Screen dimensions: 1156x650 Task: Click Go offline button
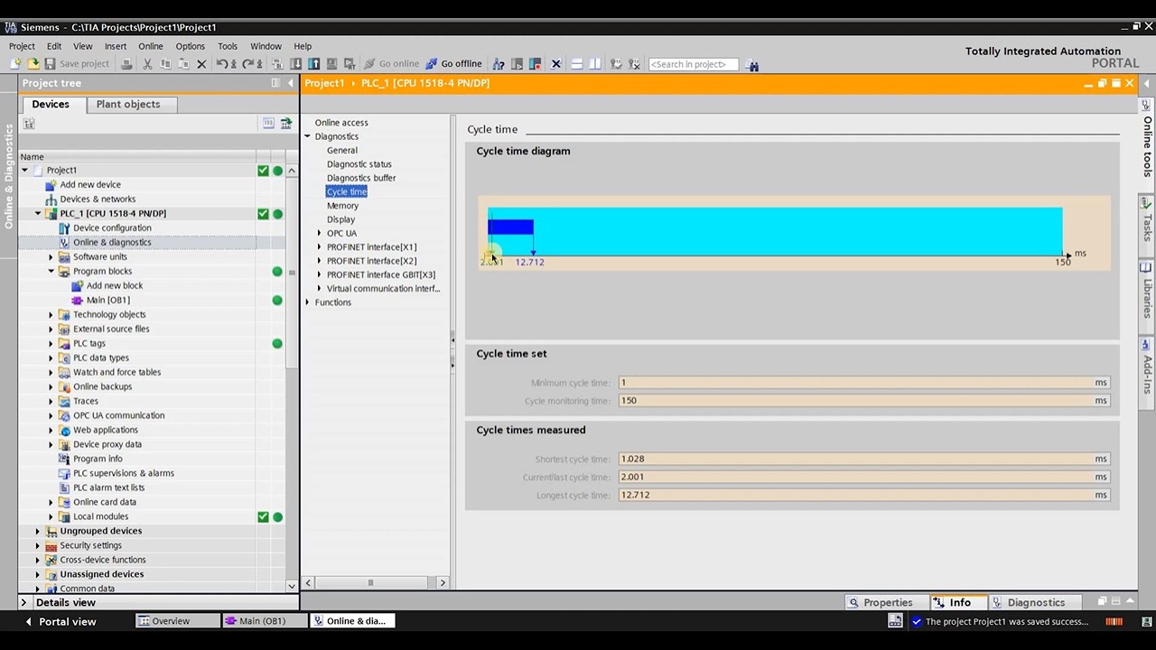[453, 64]
